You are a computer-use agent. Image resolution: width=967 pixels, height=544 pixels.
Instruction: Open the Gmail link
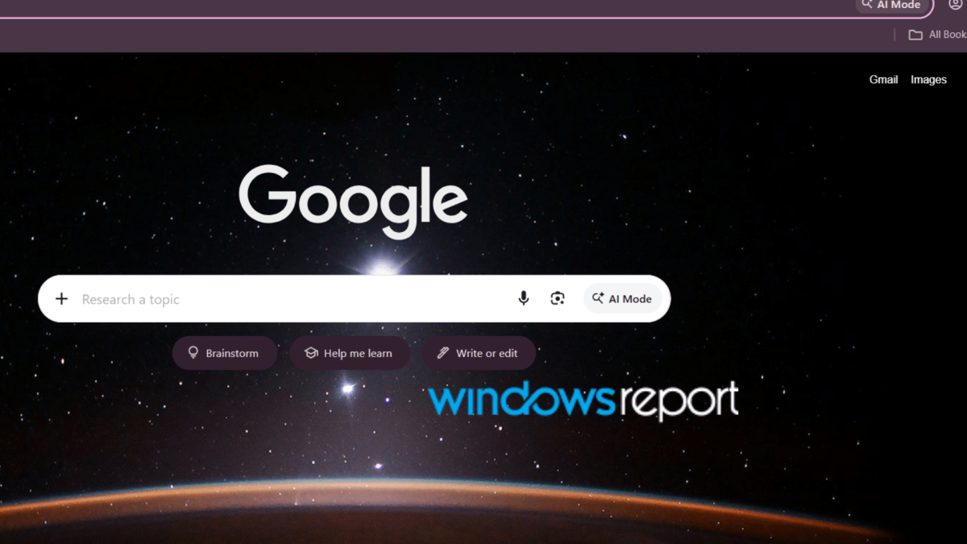point(883,80)
